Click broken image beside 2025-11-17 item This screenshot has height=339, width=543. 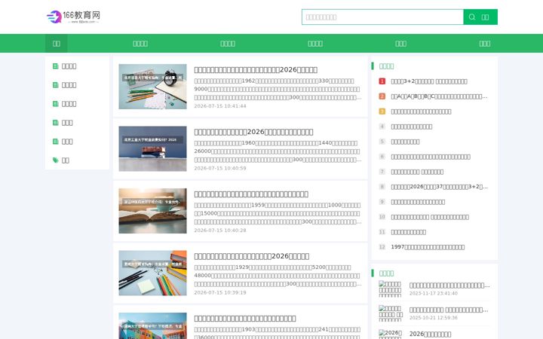(x=391, y=289)
